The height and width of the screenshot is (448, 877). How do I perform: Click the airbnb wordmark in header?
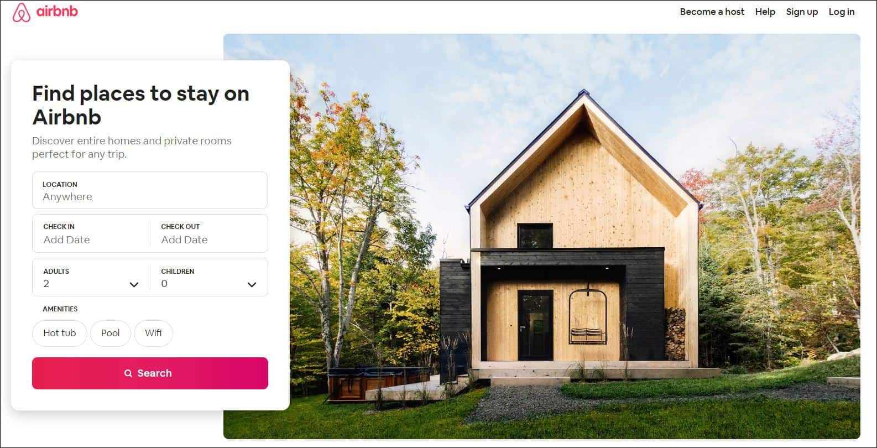pos(57,11)
